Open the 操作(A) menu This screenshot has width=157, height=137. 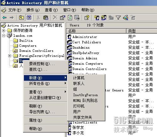(33, 10)
